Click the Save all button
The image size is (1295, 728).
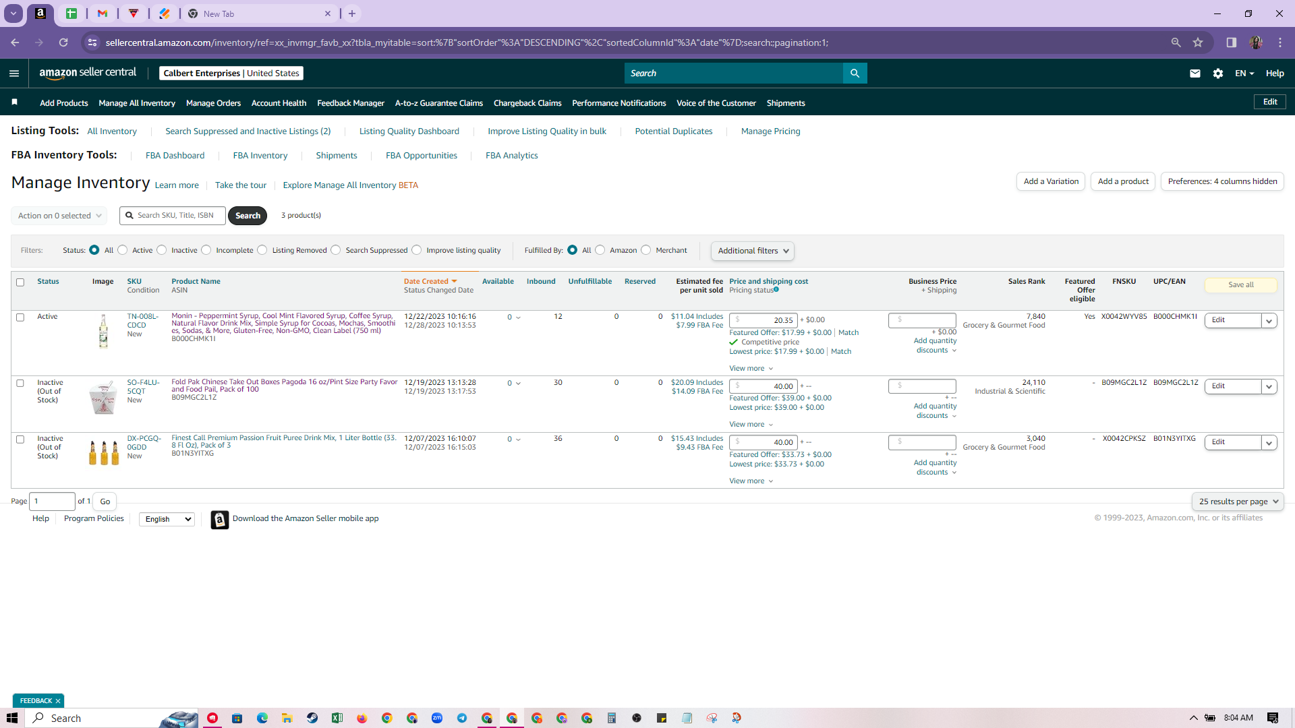pos(1241,285)
